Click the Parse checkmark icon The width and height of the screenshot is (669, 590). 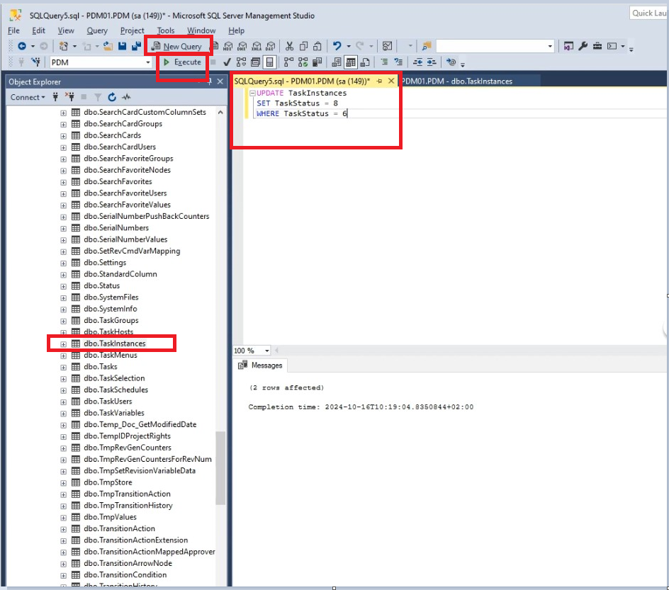227,62
